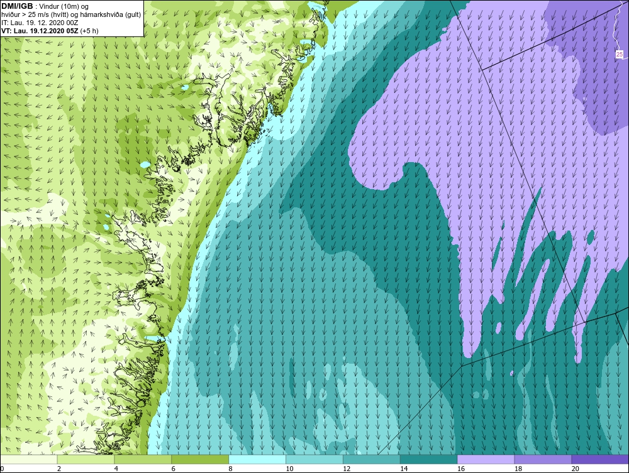Screen dimensions: 629x473
Task: Click the 6–8 m/s darker green swatch
Action: (200, 459)
